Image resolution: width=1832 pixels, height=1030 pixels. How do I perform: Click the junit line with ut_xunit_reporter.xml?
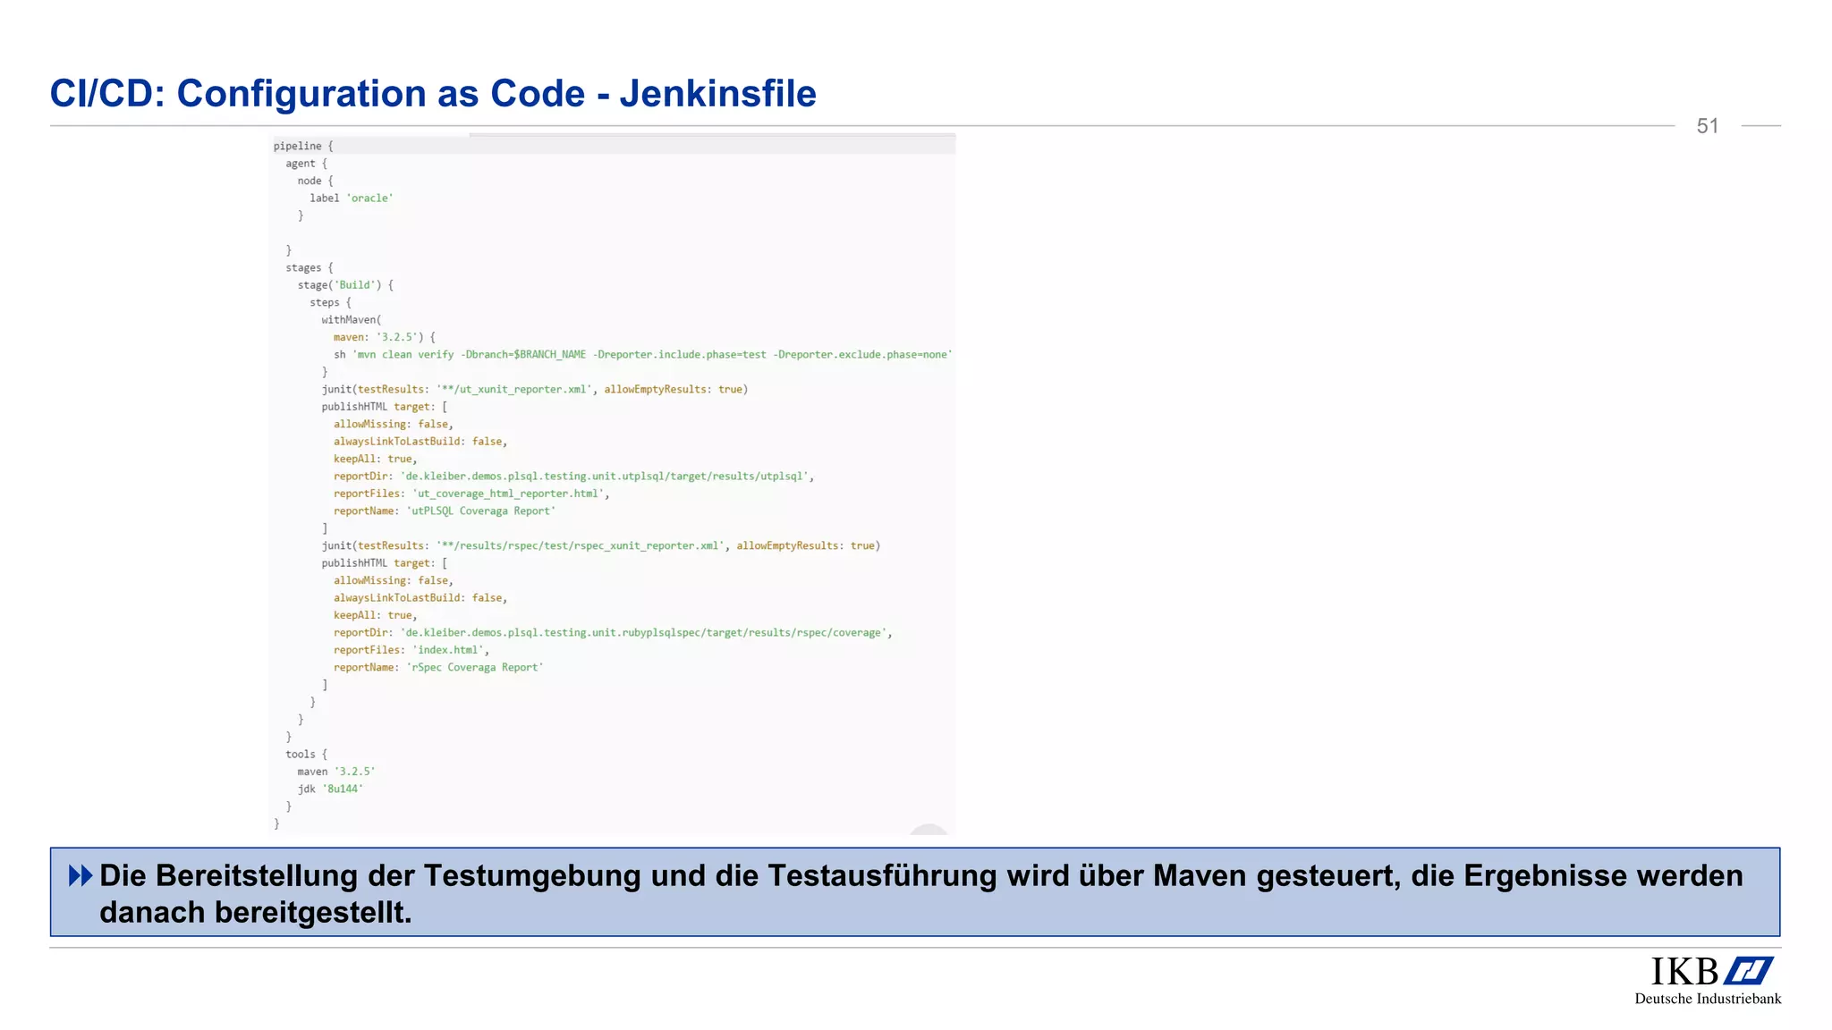pos(535,390)
